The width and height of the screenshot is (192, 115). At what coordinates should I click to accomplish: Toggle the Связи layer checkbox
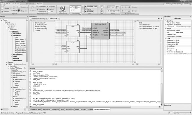[x=86, y=9]
